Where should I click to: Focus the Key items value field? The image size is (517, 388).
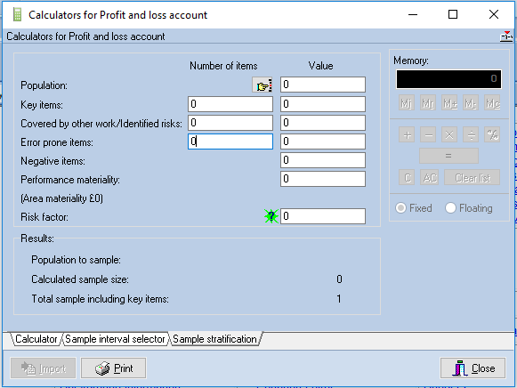pyautogui.click(x=323, y=104)
